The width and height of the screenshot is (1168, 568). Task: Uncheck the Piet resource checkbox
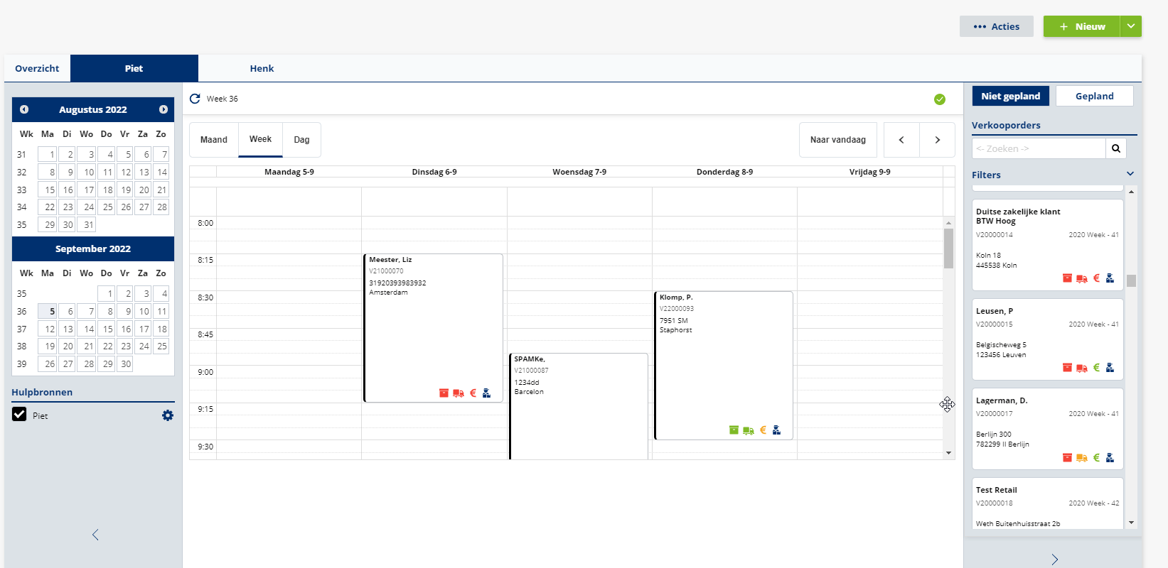click(20, 415)
